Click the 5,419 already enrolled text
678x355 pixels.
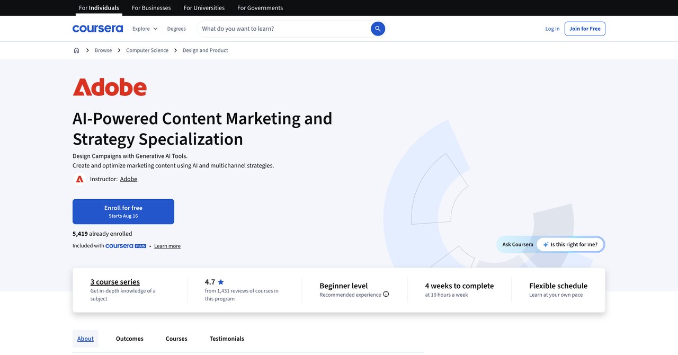point(102,234)
